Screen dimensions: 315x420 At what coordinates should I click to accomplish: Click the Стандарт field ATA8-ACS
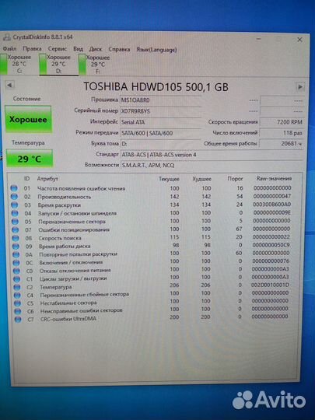(x=212, y=155)
